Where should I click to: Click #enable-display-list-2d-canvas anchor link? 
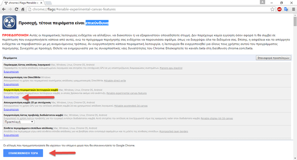pos(217,118)
